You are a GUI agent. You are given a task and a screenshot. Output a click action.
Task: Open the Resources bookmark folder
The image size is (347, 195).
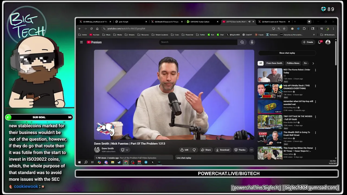[143, 35]
